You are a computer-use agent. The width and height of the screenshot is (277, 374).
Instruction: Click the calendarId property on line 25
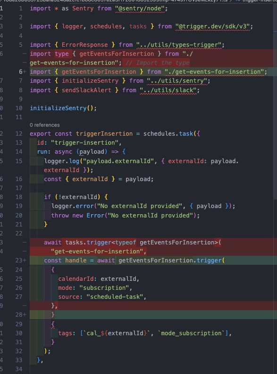[76, 279]
